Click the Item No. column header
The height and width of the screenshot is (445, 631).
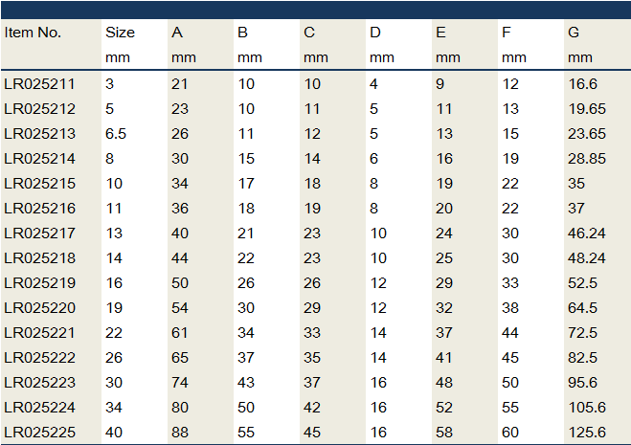point(33,33)
